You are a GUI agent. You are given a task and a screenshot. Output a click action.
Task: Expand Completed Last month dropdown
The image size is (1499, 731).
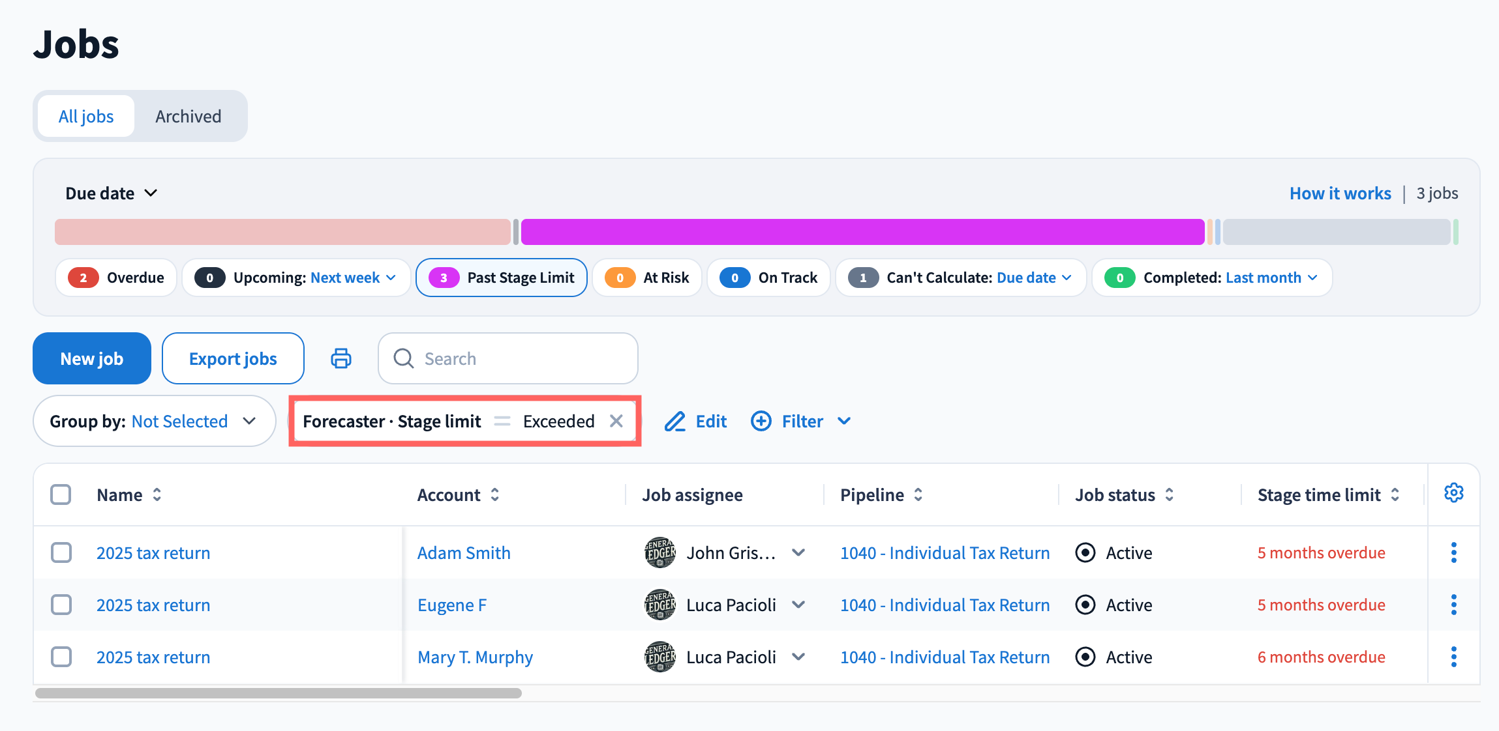click(1271, 278)
